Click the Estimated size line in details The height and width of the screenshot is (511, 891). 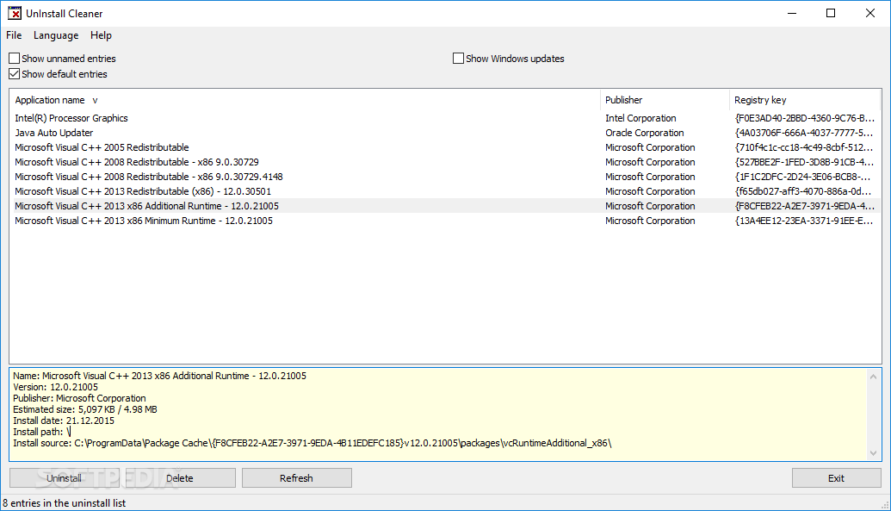[84, 409]
